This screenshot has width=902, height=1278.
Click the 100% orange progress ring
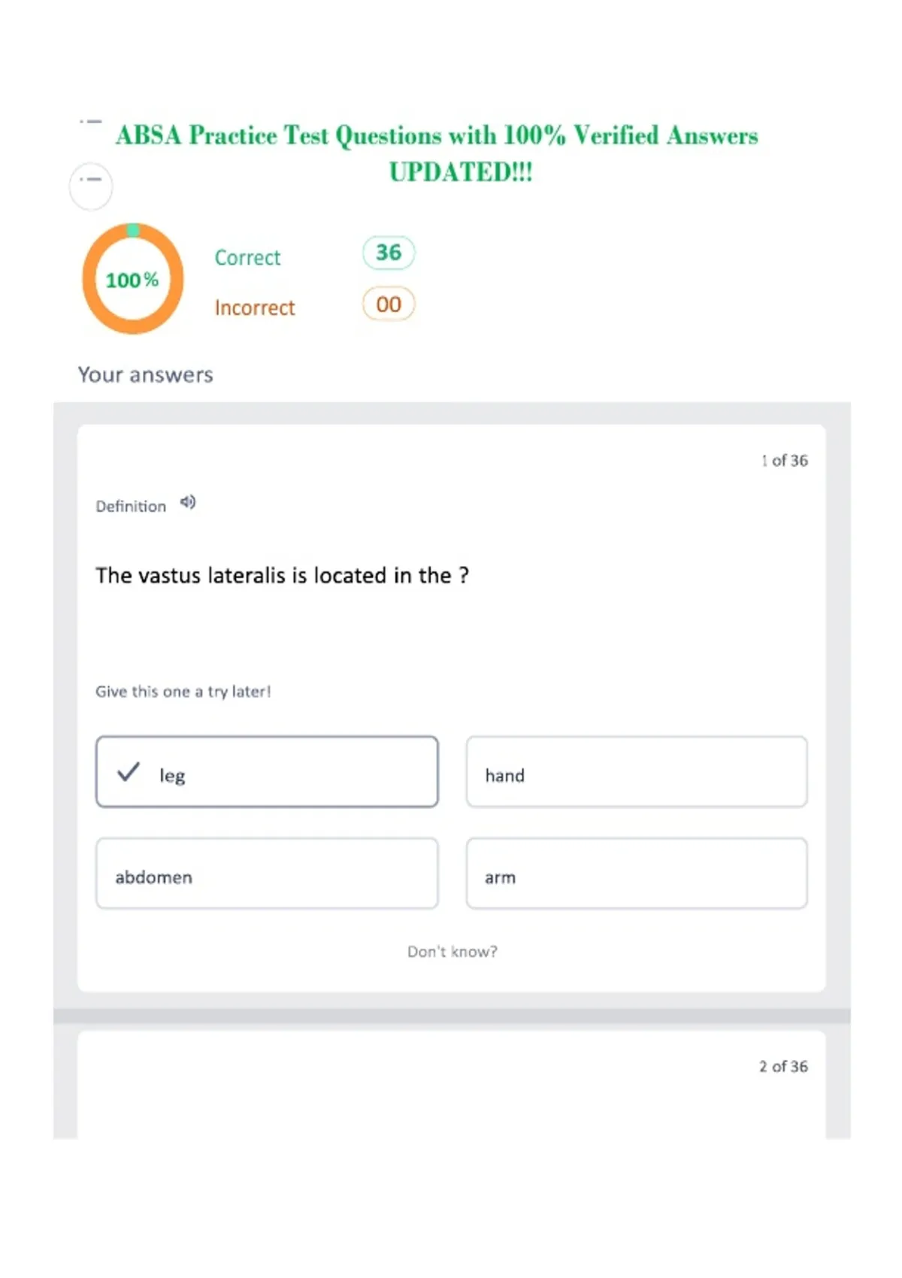point(133,279)
